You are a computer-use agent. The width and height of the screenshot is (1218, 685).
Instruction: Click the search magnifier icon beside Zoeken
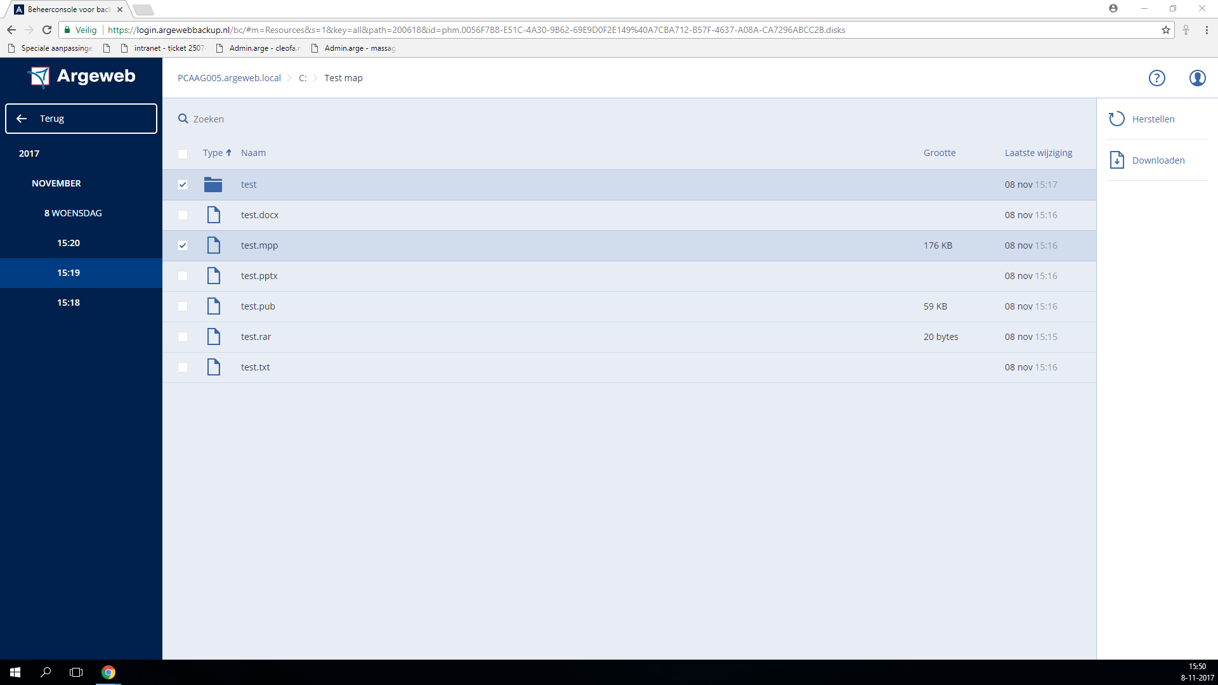[183, 119]
